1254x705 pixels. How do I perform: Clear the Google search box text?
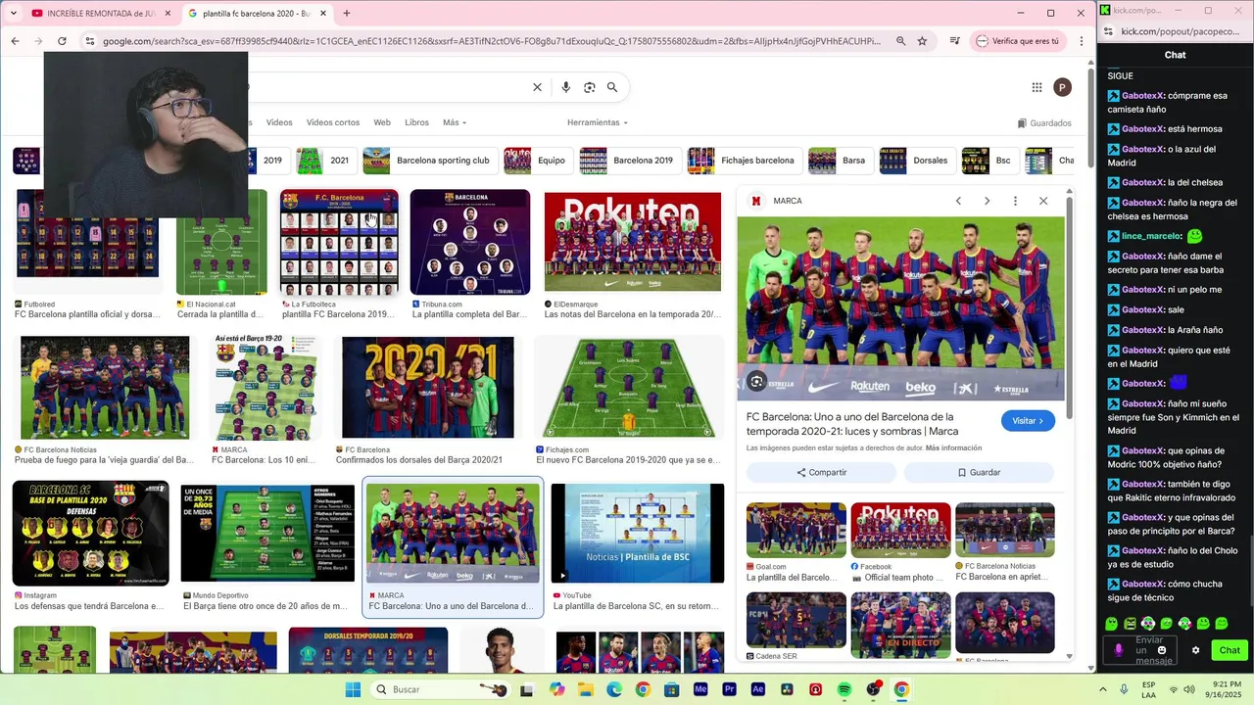point(537,87)
